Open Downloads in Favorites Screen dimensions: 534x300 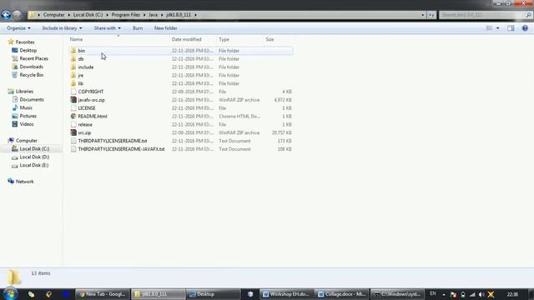pos(31,67)
